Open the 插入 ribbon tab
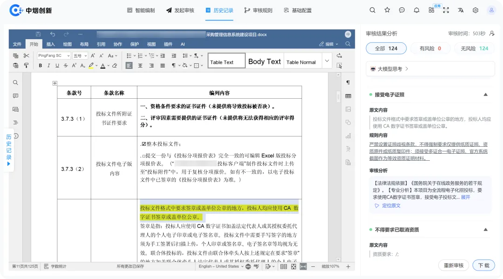The height and width of the screenshot is (279, 503). pos(50,44)
